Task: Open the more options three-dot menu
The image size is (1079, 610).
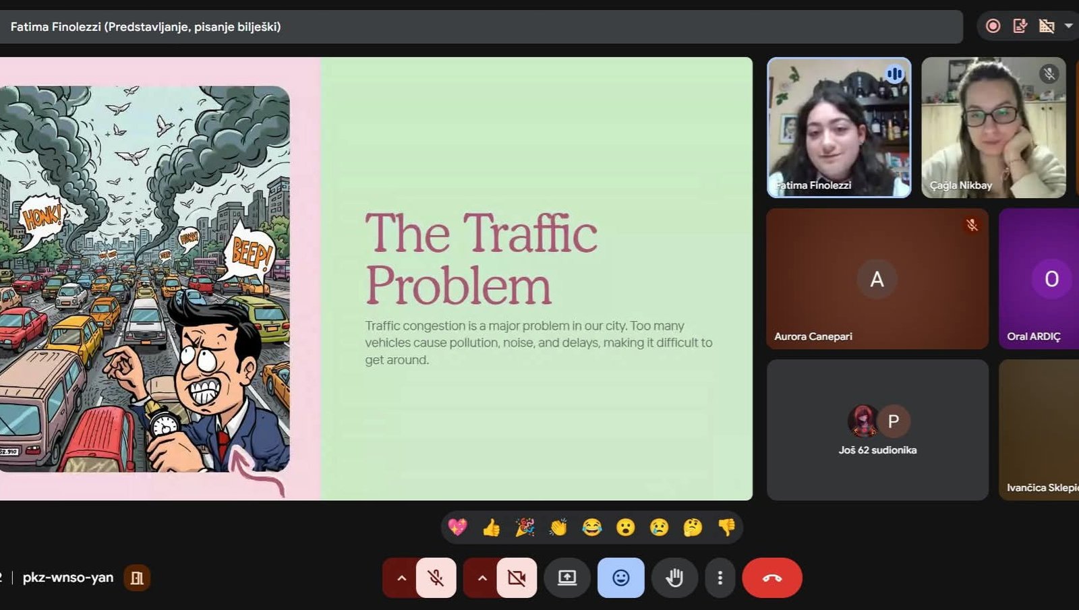Action: coord(720,578)
